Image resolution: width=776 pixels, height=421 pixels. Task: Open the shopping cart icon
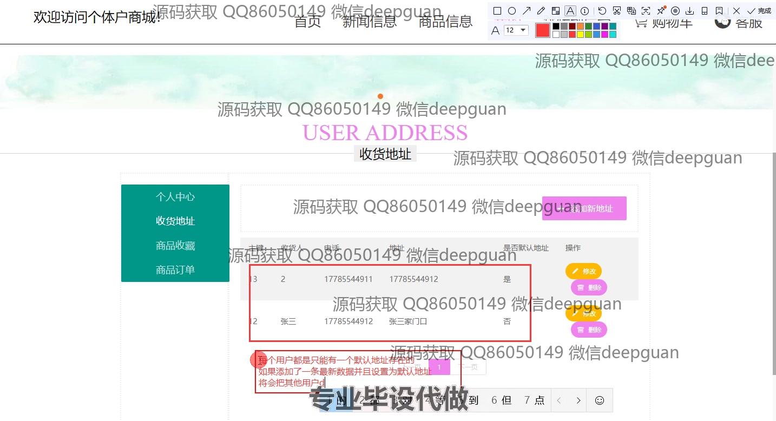coord(641,23)
